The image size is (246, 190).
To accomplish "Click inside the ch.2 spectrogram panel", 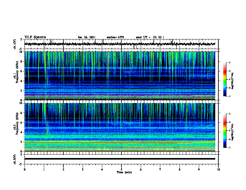I will [x=120, y=127].
